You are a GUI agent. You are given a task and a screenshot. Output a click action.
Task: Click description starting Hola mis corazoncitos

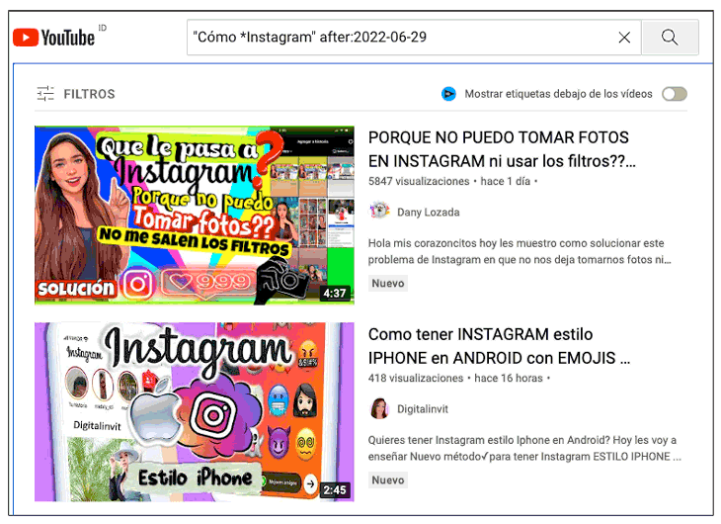[x=520, y=251]
